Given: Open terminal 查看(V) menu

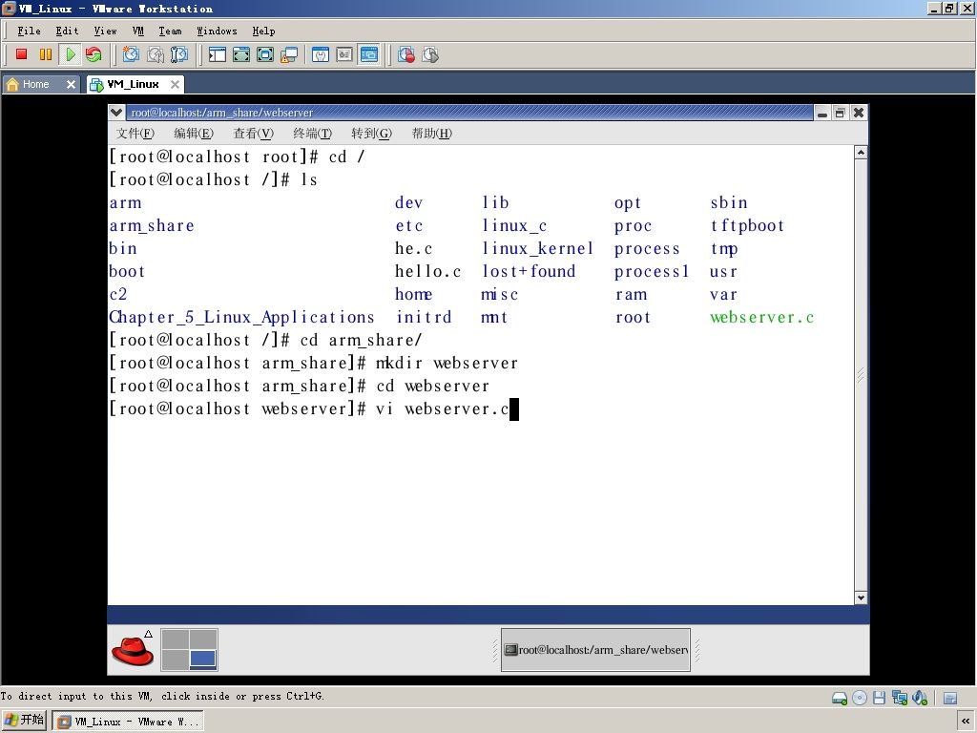Looking at the screenshot, I should pos(253,134).
